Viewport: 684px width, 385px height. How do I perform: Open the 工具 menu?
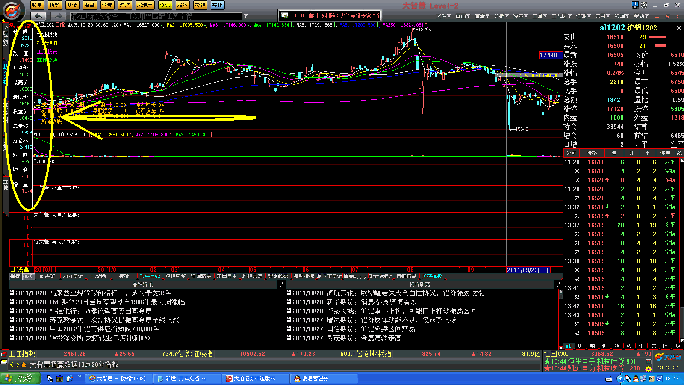coord(540,16)
